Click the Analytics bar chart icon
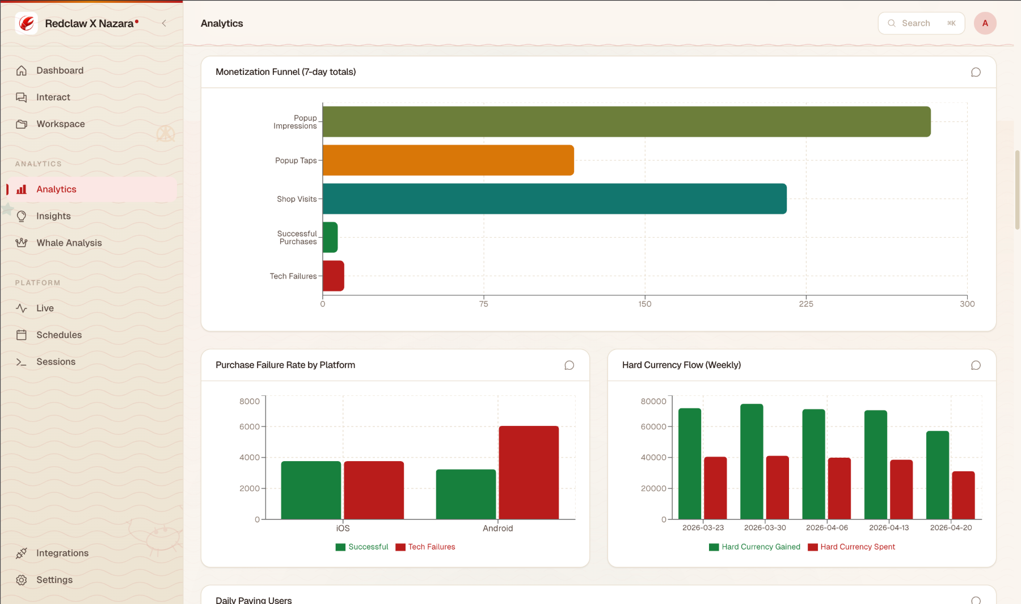This screenshot has height=604, width=1021. pos(22,189)
